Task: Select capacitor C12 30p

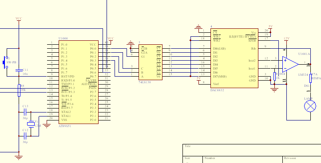Action: point(25,136)
